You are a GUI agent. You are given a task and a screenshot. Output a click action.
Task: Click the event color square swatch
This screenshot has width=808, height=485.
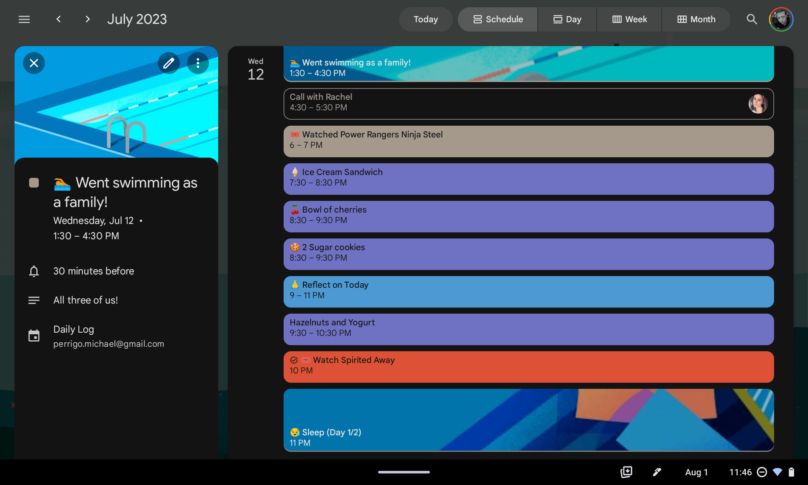[x=34, y=183]
